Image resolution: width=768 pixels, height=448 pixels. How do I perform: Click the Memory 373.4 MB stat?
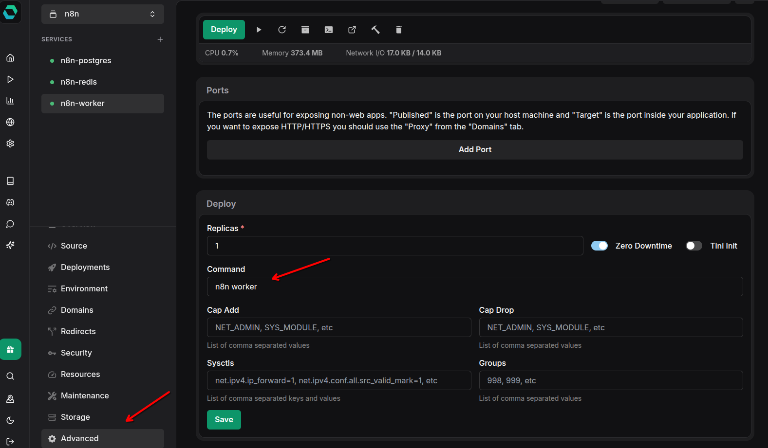(292, 53)
